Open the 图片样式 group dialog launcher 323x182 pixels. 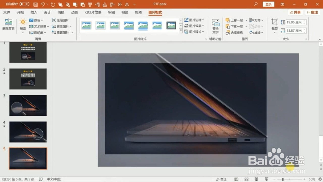pos(206,39)
